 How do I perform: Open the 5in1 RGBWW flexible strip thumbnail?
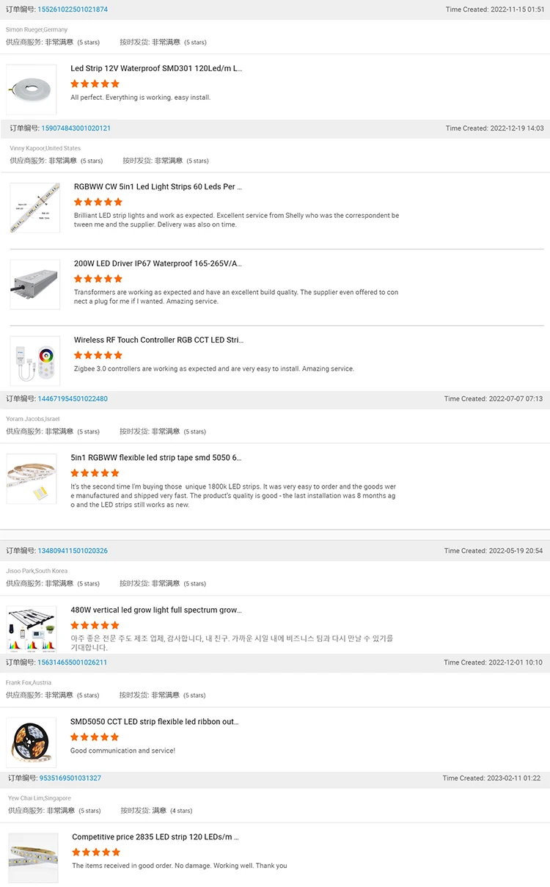32,479
